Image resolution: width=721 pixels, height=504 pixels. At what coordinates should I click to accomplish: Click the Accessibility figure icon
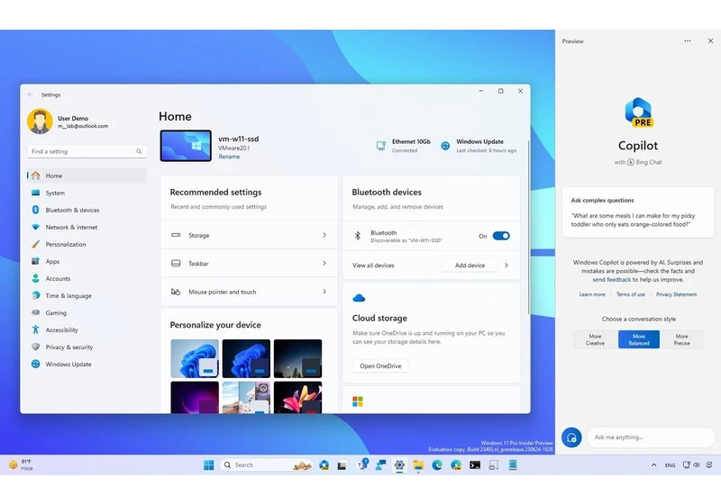[x=35, y=329]
